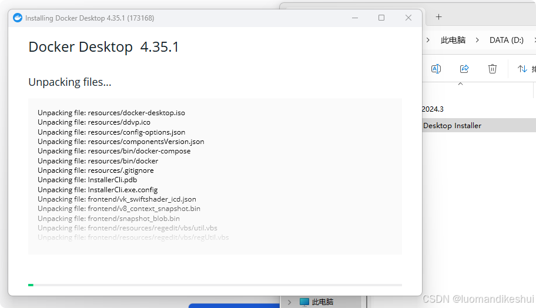Minimize the Docker Desktop installer window
This screenshot has height=308, width=536.
pyautogui.click(x=355, y=18)
